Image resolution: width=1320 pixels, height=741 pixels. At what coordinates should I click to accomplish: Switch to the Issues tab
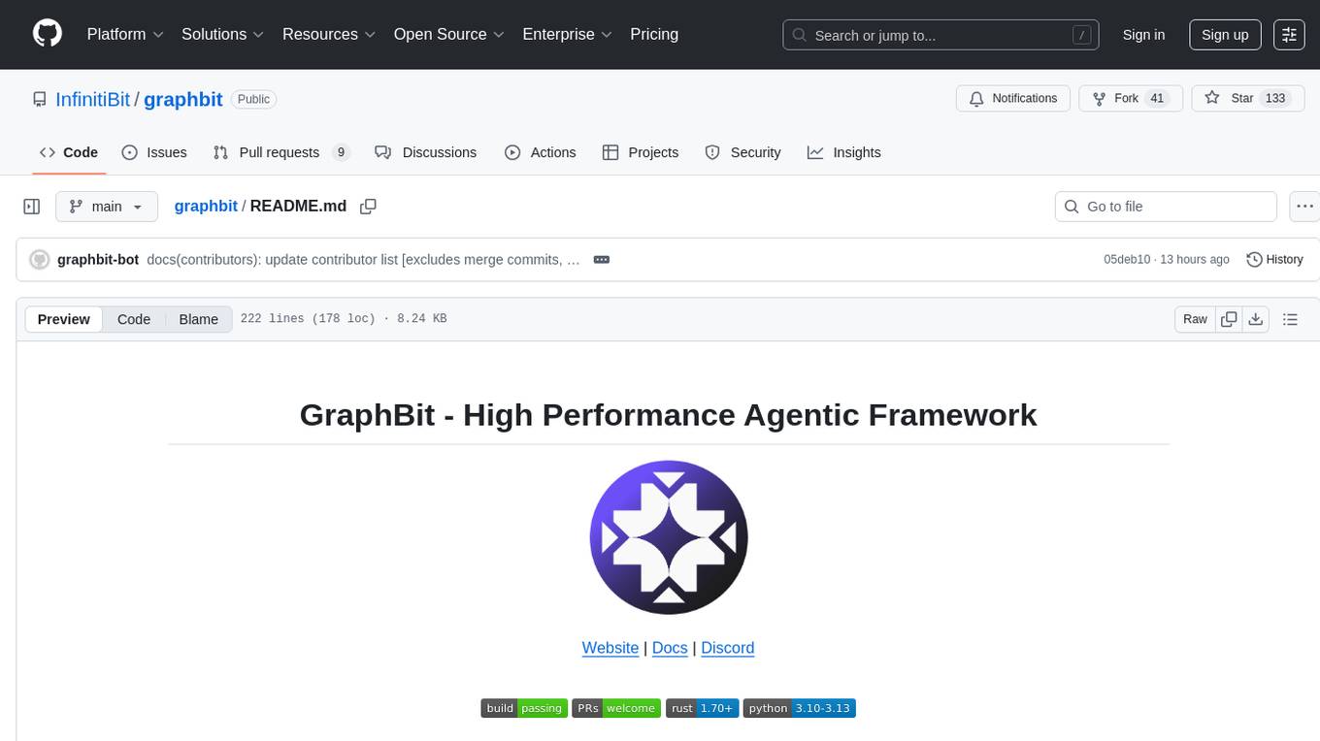tap(154, 152)
